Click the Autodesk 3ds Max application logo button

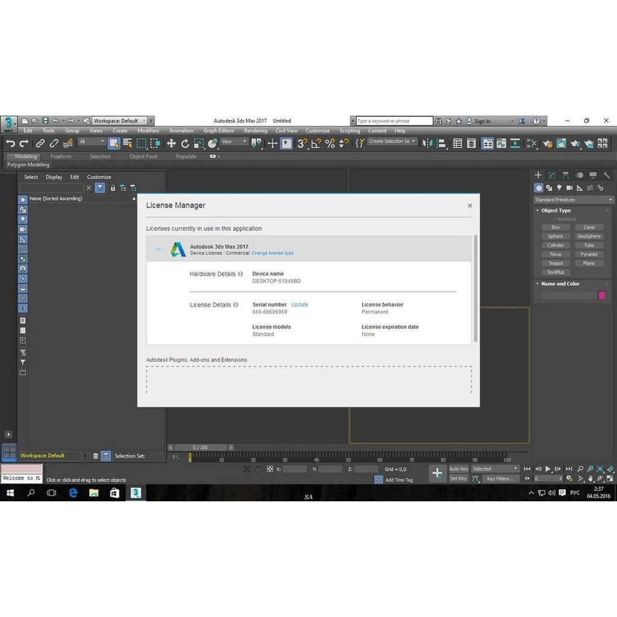[x=8, y=123]
